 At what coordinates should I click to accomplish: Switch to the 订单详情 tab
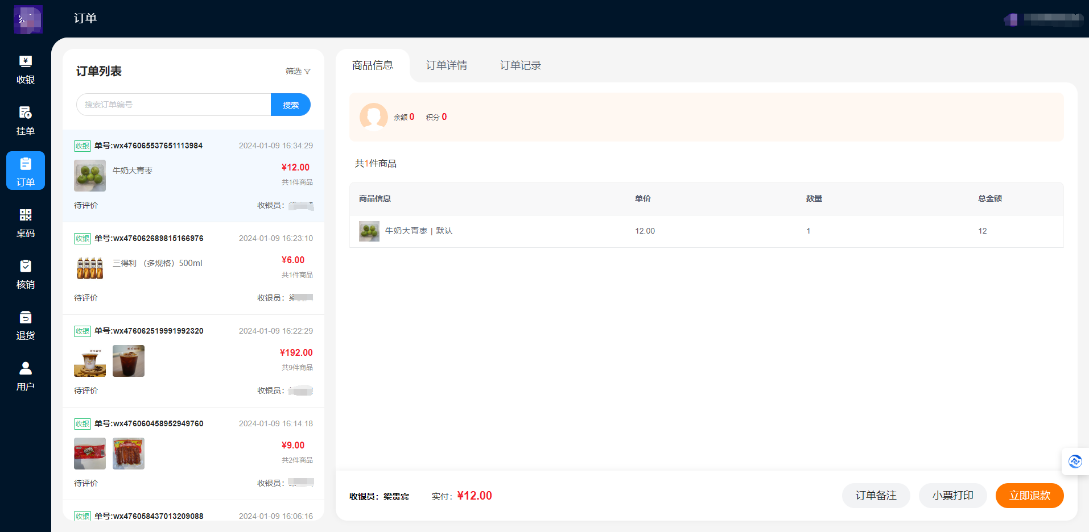point(446,65)
